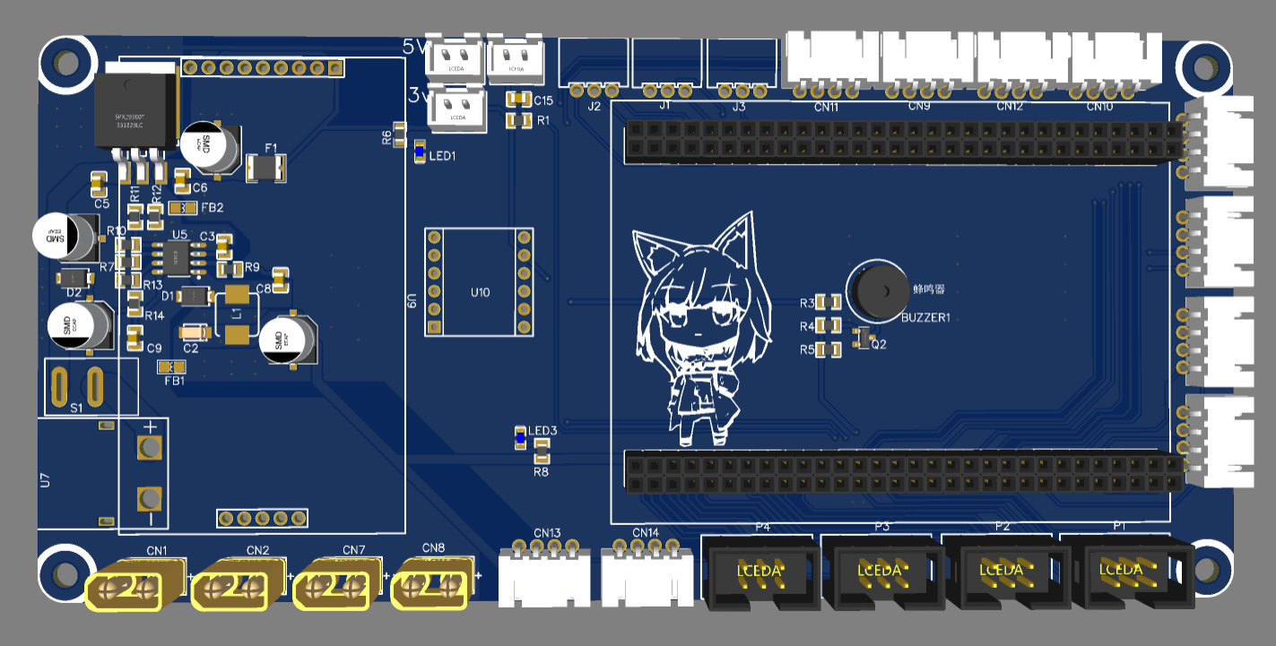The height and width of the screenshot is (646, 1276).
Task: Select the F1 fuse component
Action: coord(267,168)
